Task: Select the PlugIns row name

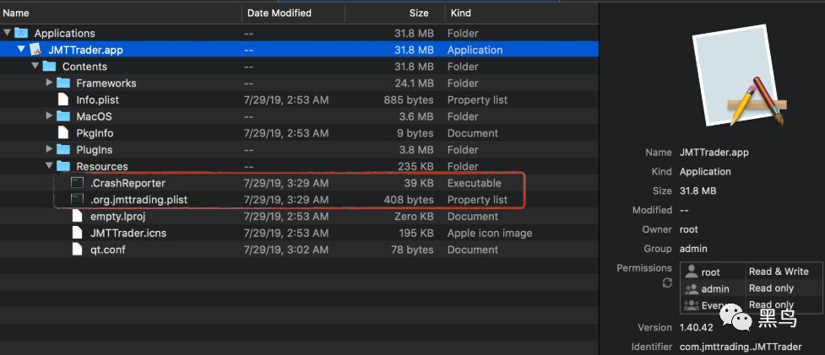Action: [x=95, y=149]
